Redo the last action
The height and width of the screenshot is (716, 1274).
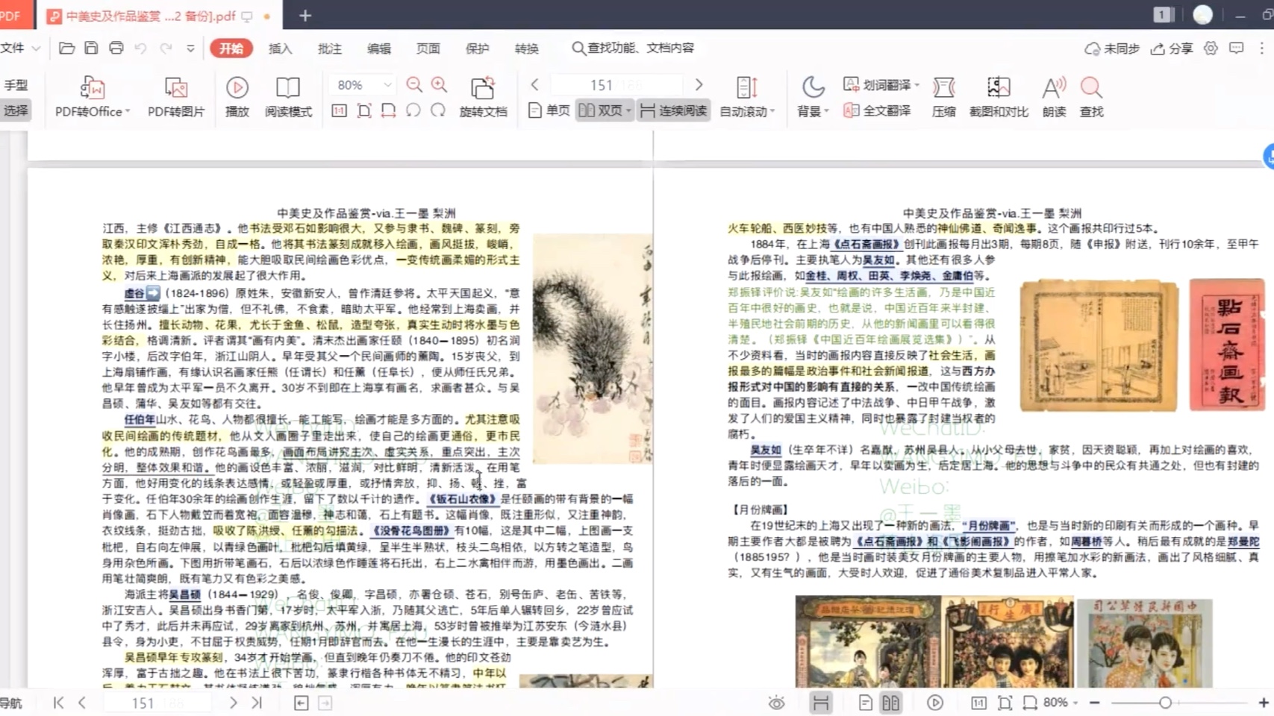(166, 48)
